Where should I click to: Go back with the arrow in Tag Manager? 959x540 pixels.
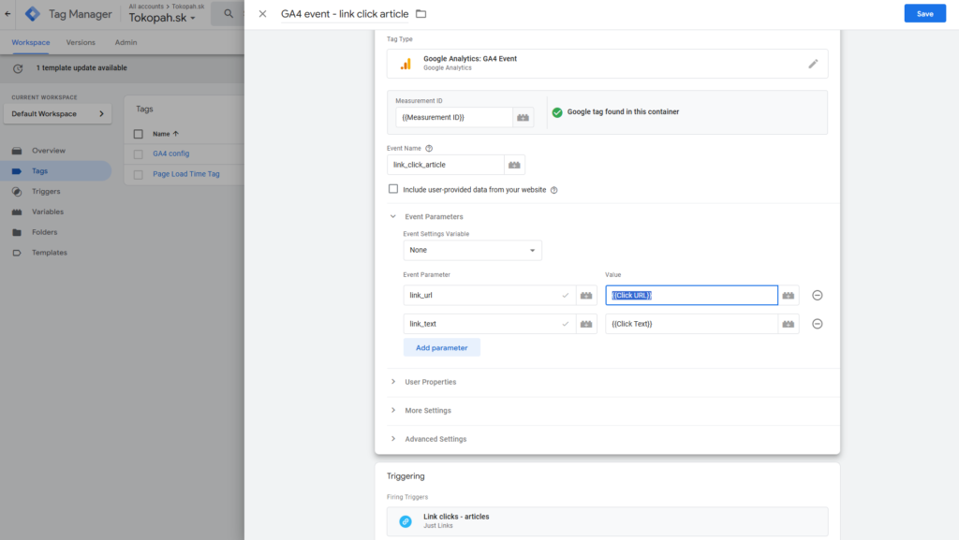tap(7, 13)
